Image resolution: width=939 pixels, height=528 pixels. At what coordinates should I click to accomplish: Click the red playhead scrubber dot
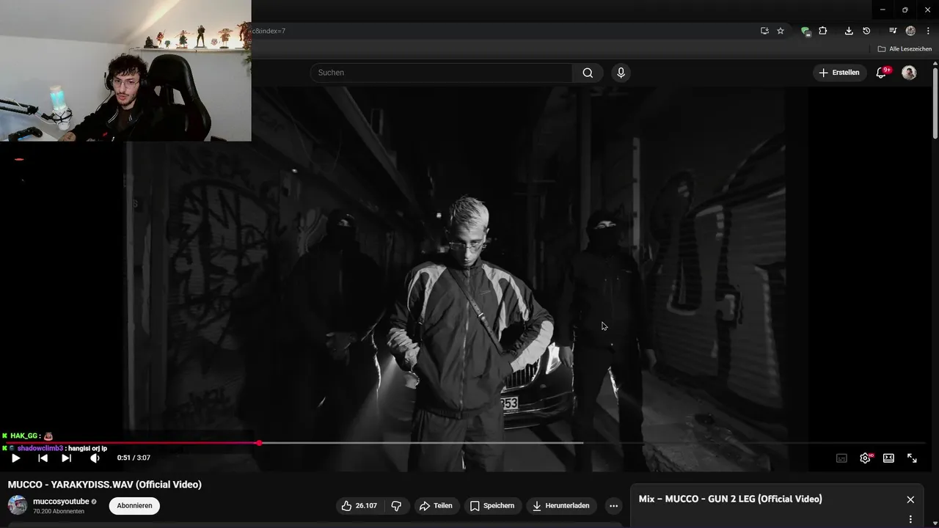click(x=259, y=443)
